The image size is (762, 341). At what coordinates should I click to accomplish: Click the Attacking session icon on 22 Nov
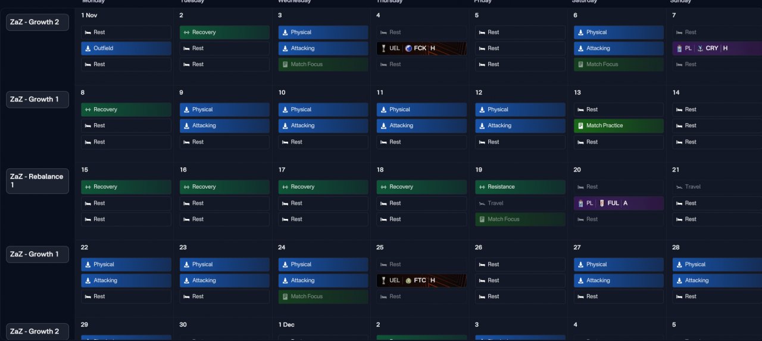[88, 280]
